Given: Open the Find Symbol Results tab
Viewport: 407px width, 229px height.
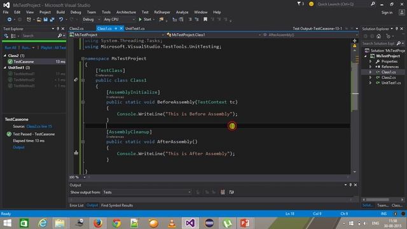Looking at the screenshot, I should coord(117,205).
